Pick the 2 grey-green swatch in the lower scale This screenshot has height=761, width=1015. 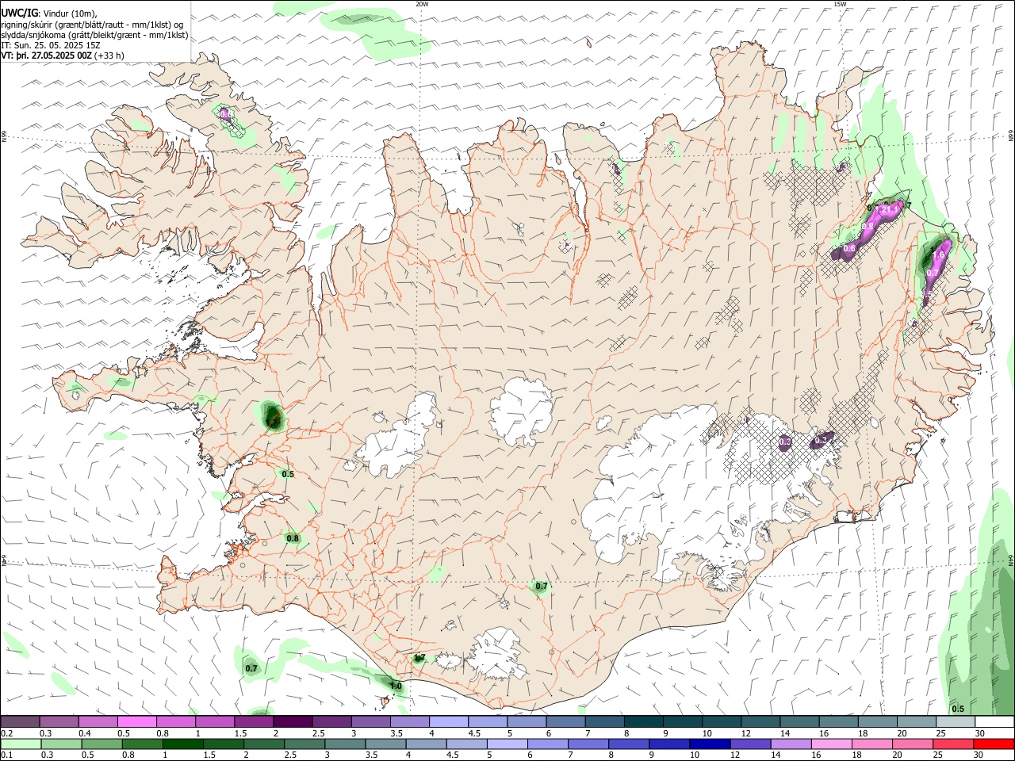264,744
